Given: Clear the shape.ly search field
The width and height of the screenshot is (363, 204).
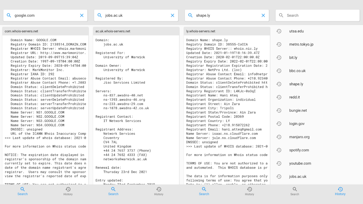Looking at the screenshot, I should [263, 15].
